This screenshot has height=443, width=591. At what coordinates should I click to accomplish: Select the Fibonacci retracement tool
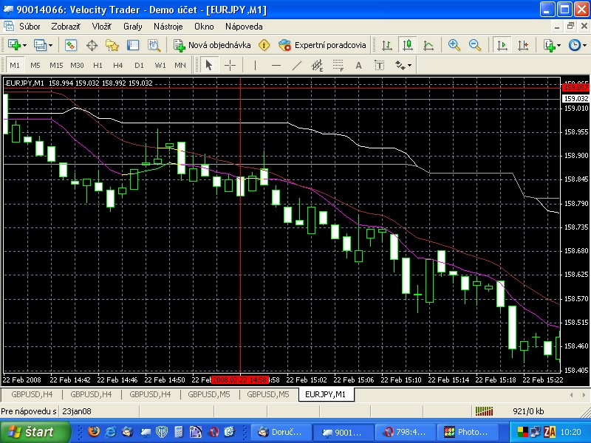(318, 65)
